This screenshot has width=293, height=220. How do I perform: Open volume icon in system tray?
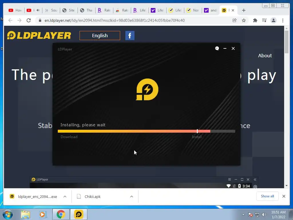click(x=264, y=215)
